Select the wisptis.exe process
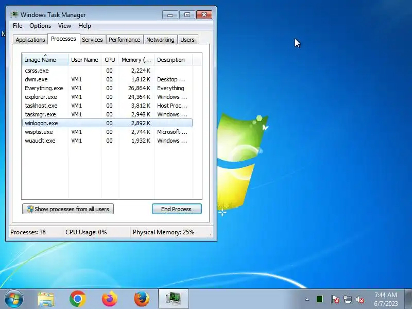This screenshot has width=412, height=309. 108,132
